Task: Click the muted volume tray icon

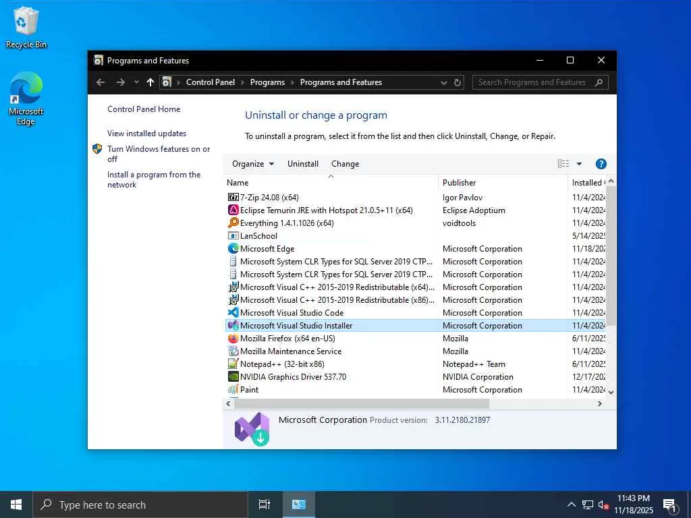Action: click(603, 505)
